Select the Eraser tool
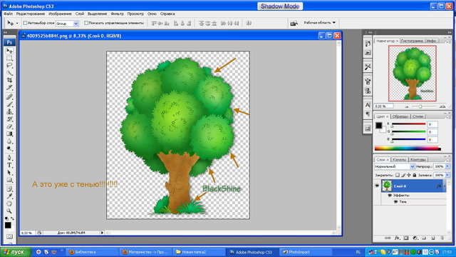Screen dimensions: 456x257 pos(9,126)
